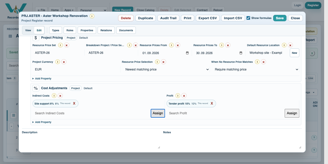Unassign Tender profit 10% with red X

[x=212, y=103]
